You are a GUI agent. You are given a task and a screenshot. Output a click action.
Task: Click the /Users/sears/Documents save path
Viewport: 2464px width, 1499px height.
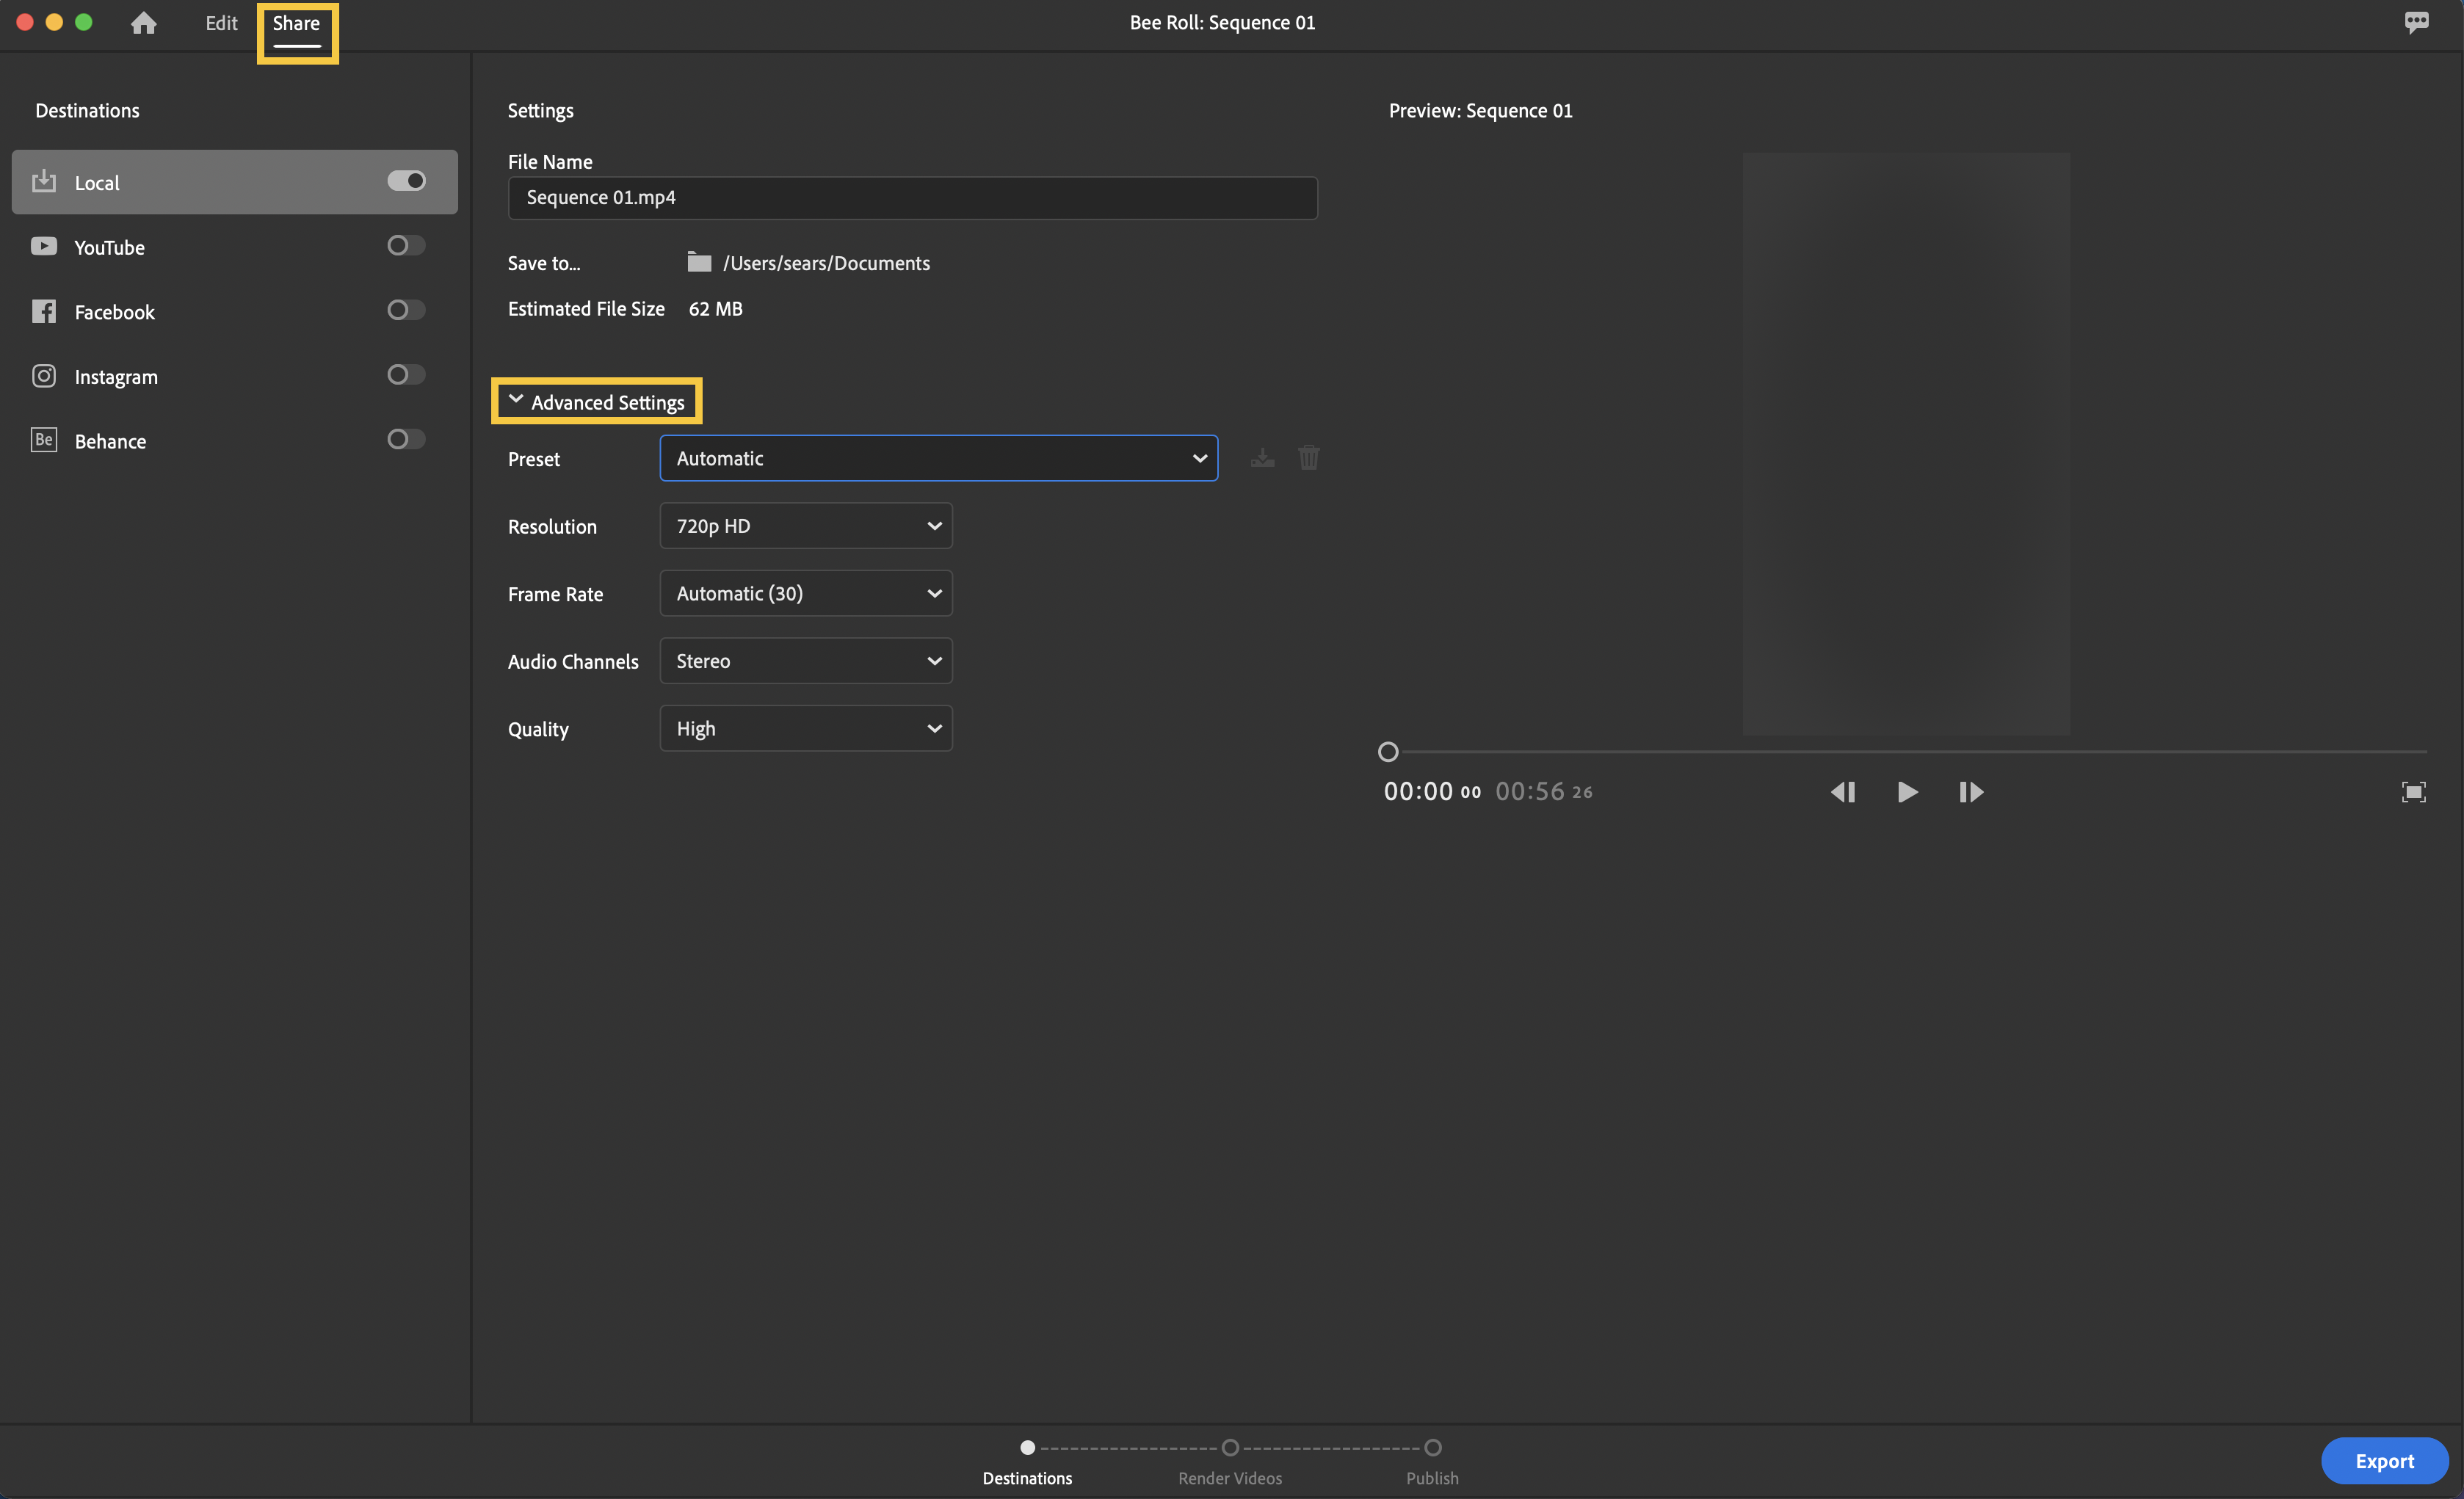(x=826, y=263)
